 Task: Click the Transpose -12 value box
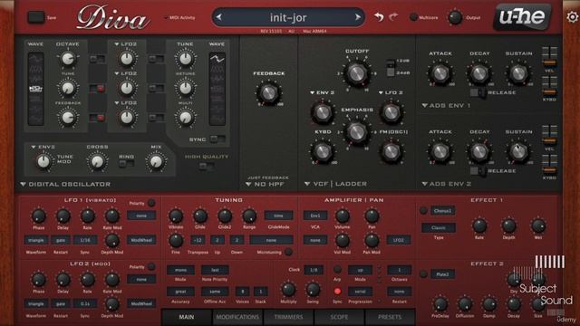198,240
